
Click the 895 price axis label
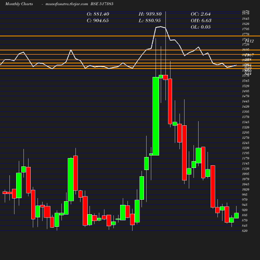coord(245,215)
